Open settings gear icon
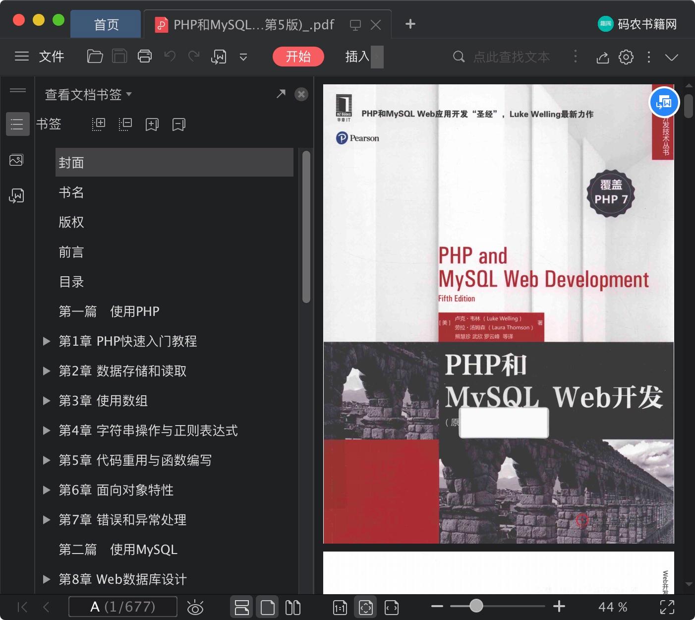Viewport: 695px width, 620px height. pos(626,57)
